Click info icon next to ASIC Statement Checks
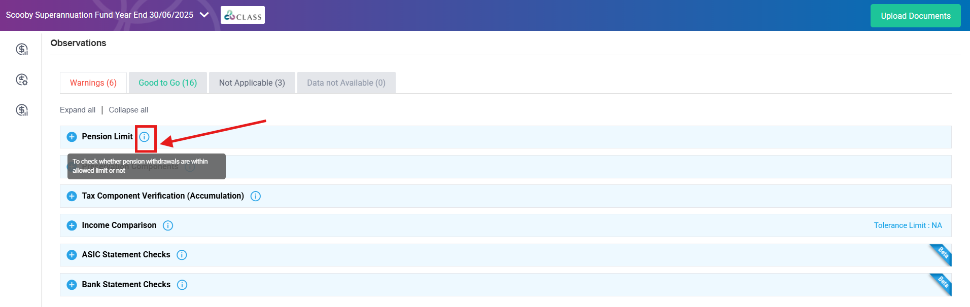The image size is (970, 307). coord(182,255)
